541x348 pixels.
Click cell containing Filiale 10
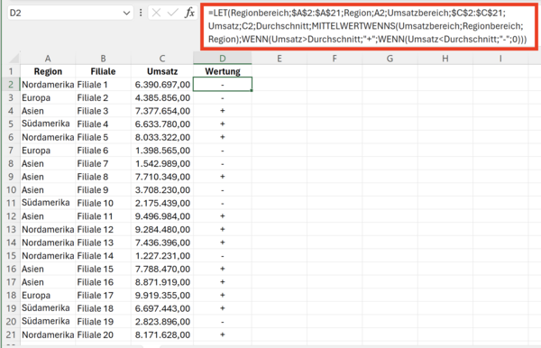pos(103,203)
